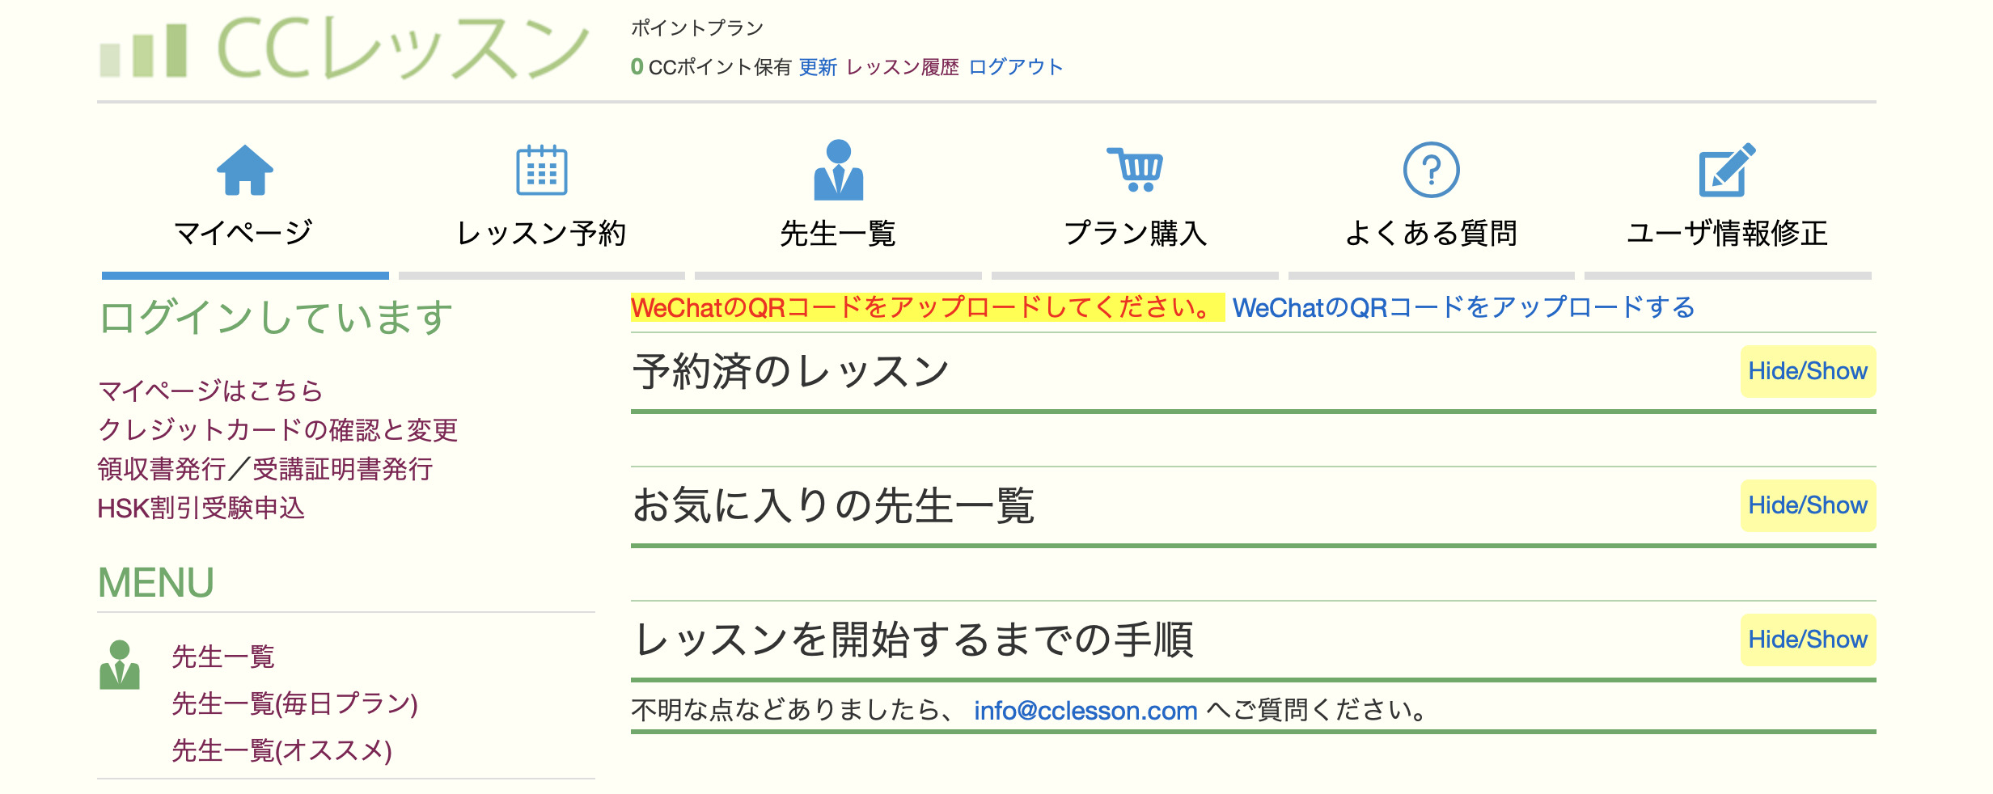Open the プラン購入 tab label

tap(1135, 233)
